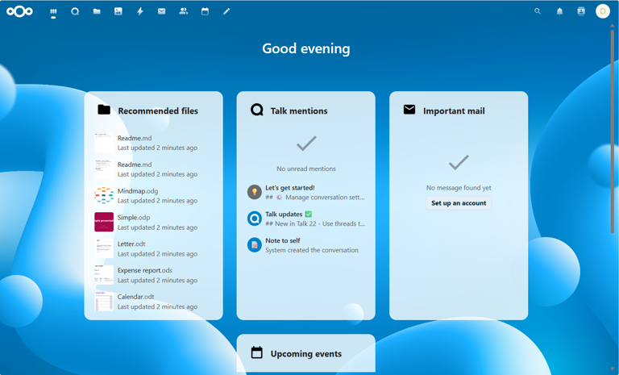Open the contacts menu icon
The height and width of the screenshot is (375, 619).
point(581,11)
